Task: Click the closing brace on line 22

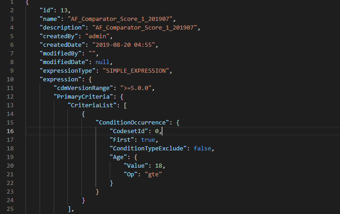Action: pos(111,183)
